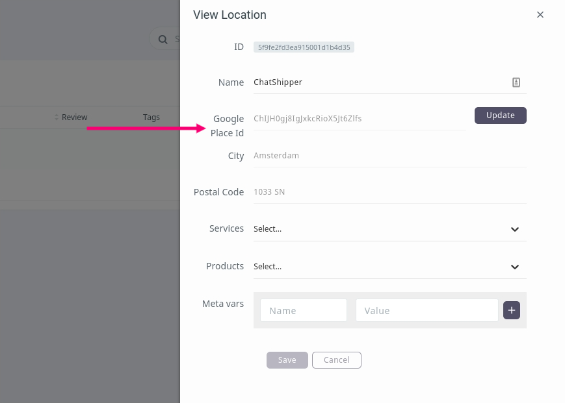Click the Postal Code field 1033 SN
565x403 pixels.
390,192
